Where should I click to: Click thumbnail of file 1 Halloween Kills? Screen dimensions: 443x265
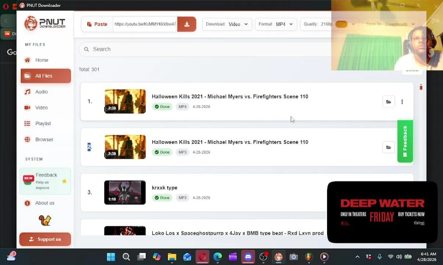125,101
